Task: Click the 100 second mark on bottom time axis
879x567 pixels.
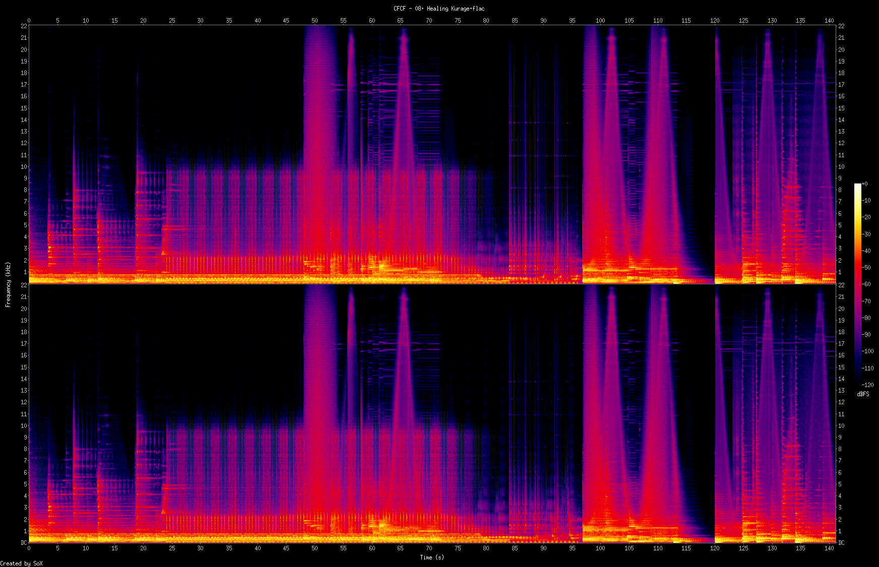Action: (600, 548)
